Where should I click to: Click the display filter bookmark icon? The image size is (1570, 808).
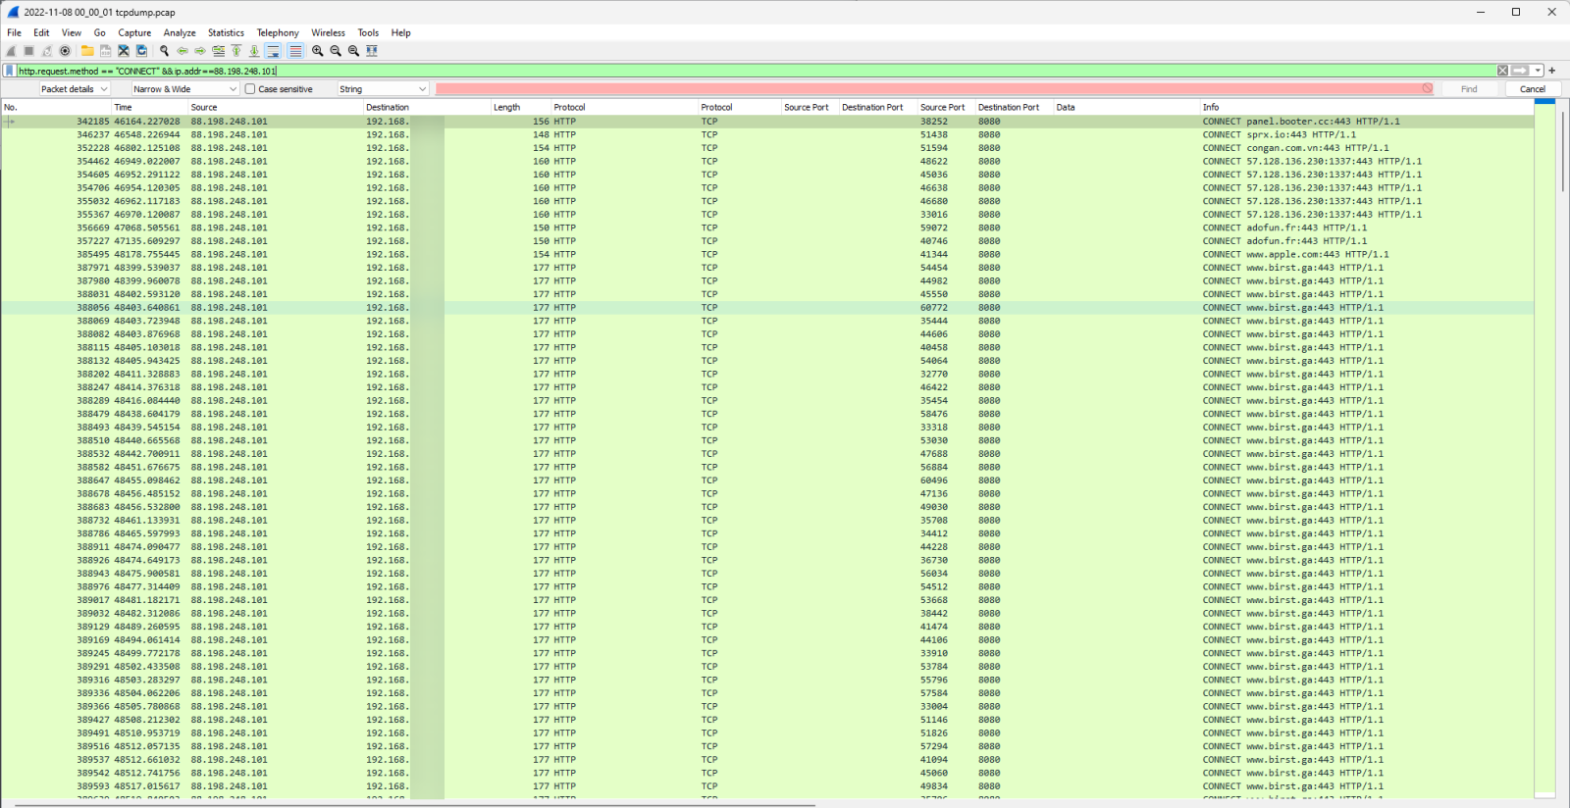[x=10, y=71]
